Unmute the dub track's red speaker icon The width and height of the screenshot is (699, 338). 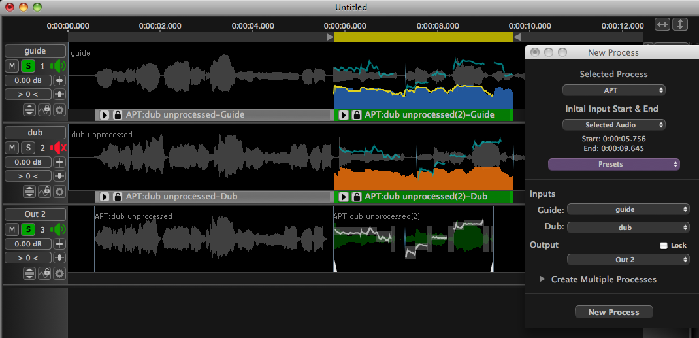pos(59,148)
